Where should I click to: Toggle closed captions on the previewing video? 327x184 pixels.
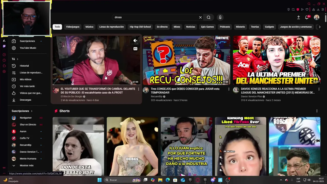click(x=135, y=49)
